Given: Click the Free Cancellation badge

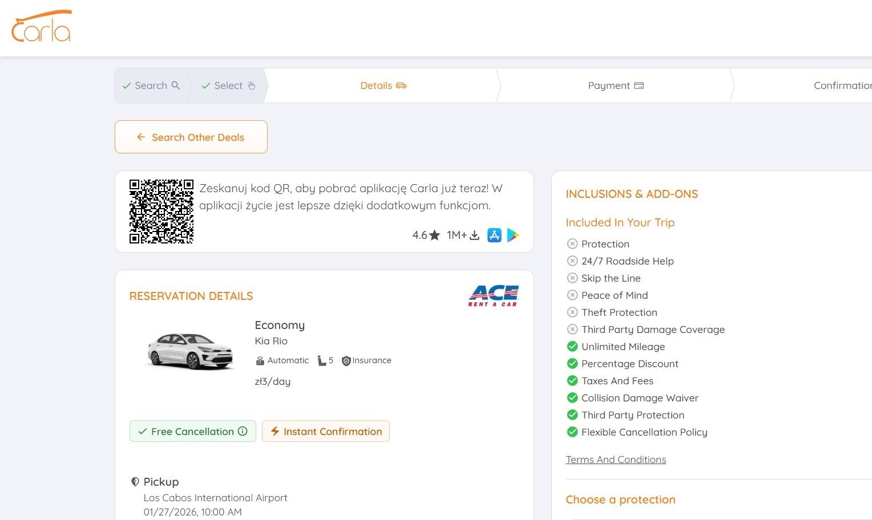Looking at the screenshot, I should (193, 431).
